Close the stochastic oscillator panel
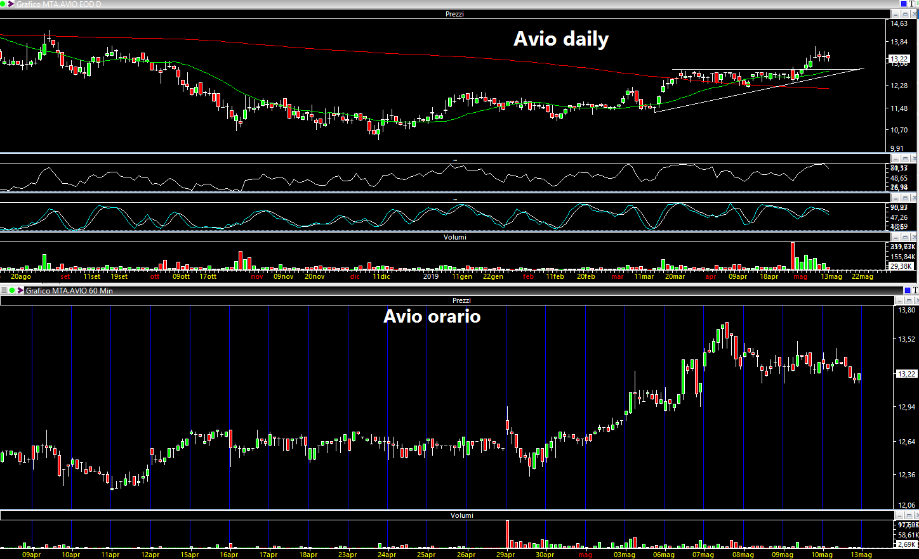919x559 pixels. 914,198
